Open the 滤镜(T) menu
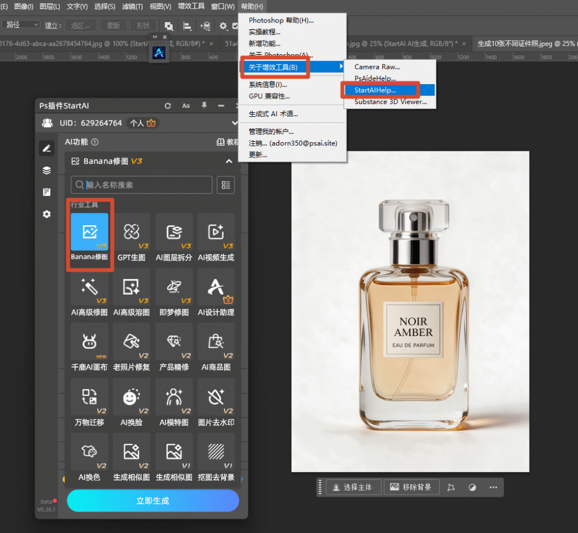The image size is (578, 533). pos(132,6)
